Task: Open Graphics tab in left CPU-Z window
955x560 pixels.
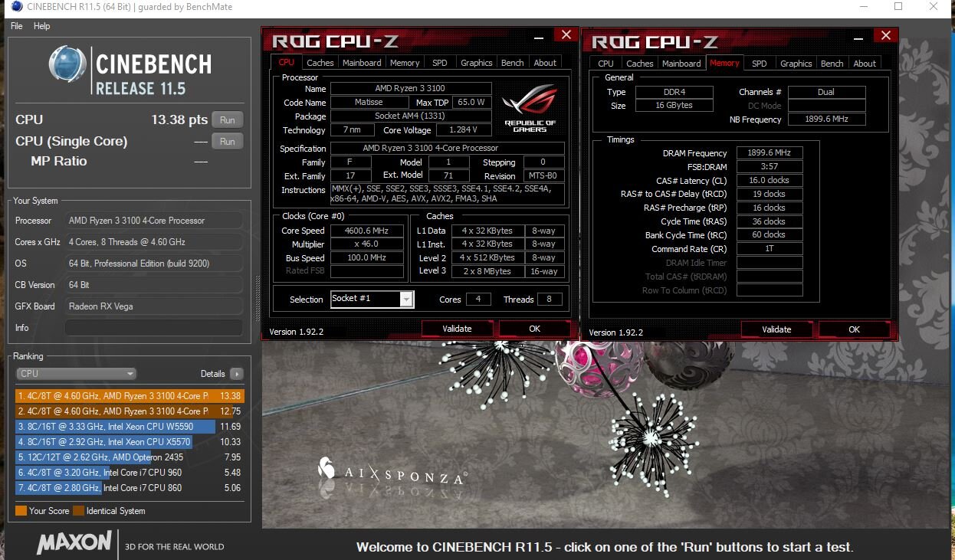Action: [476, 63]
